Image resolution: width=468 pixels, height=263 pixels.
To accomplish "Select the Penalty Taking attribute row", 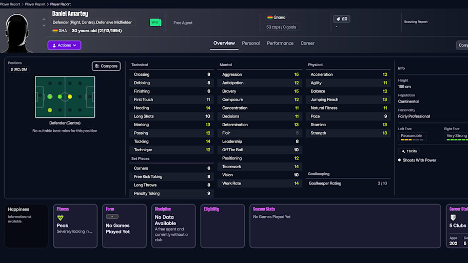I will click(171, 193).
